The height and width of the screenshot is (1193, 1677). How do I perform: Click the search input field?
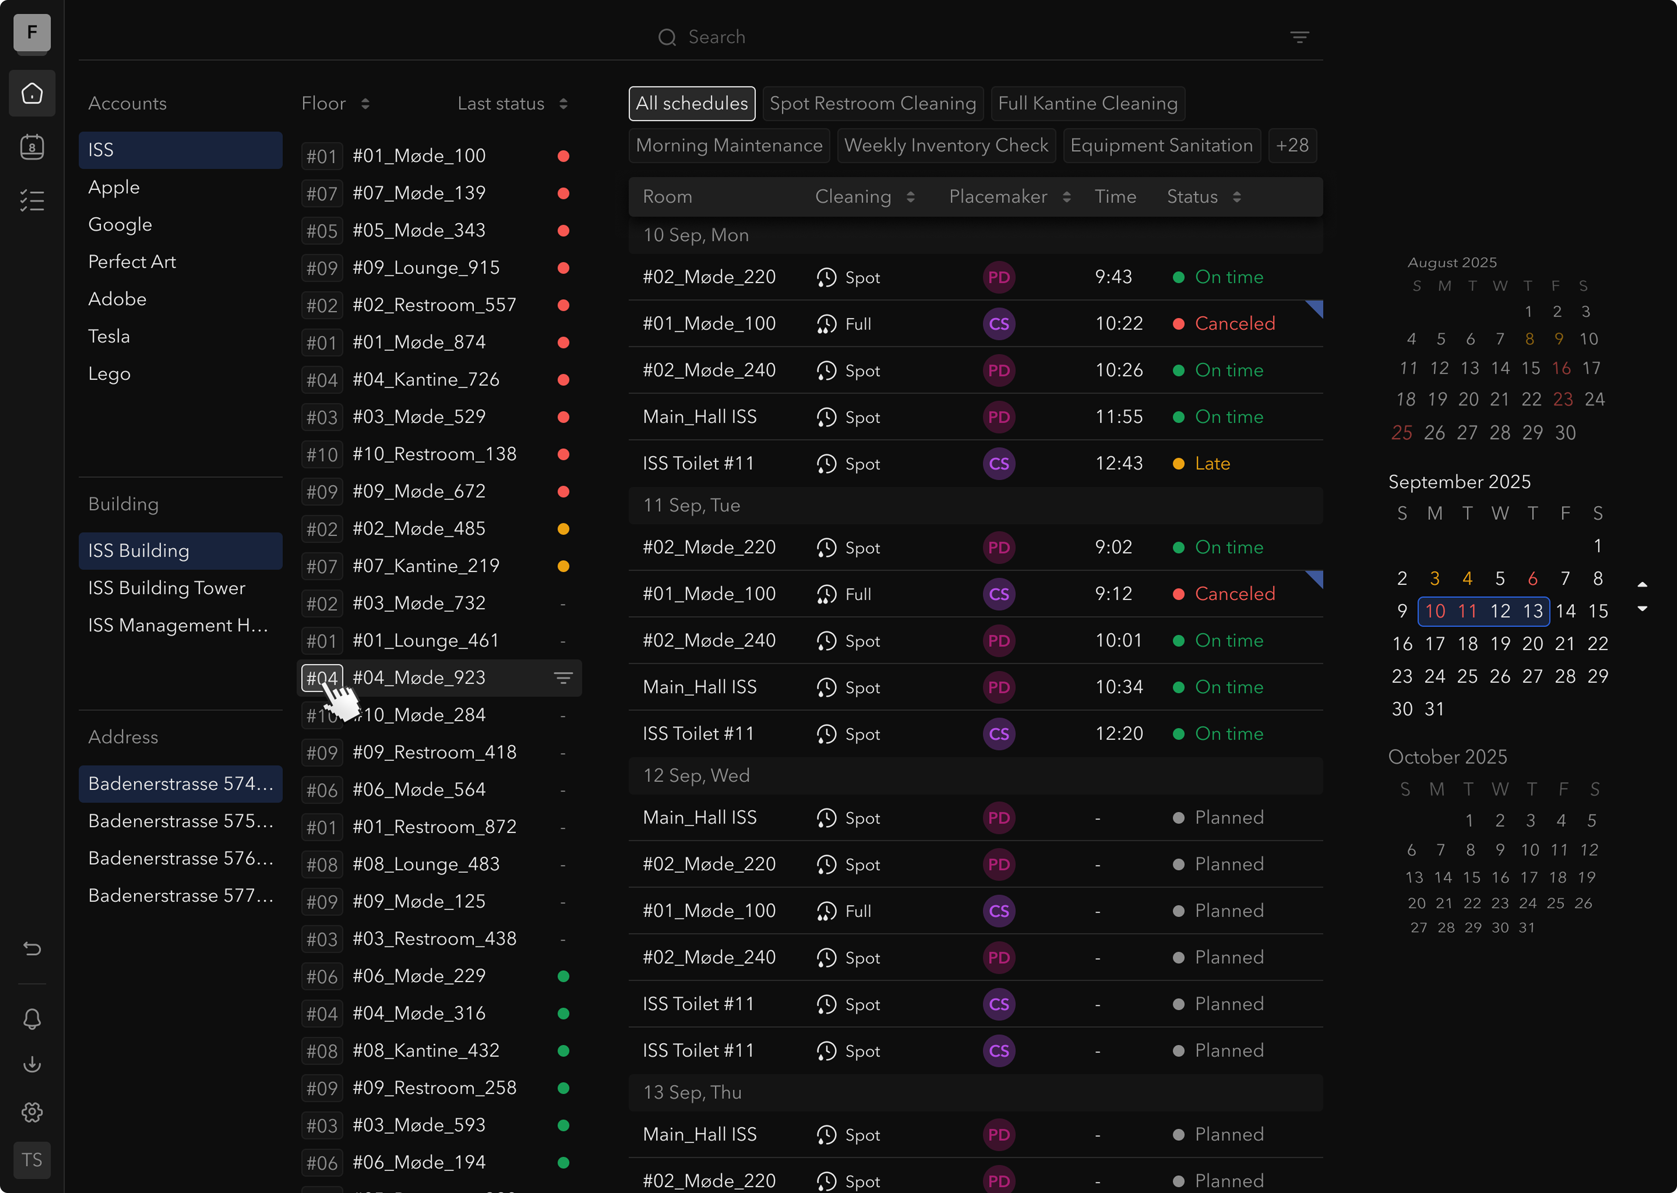click(x=716, y=37)
